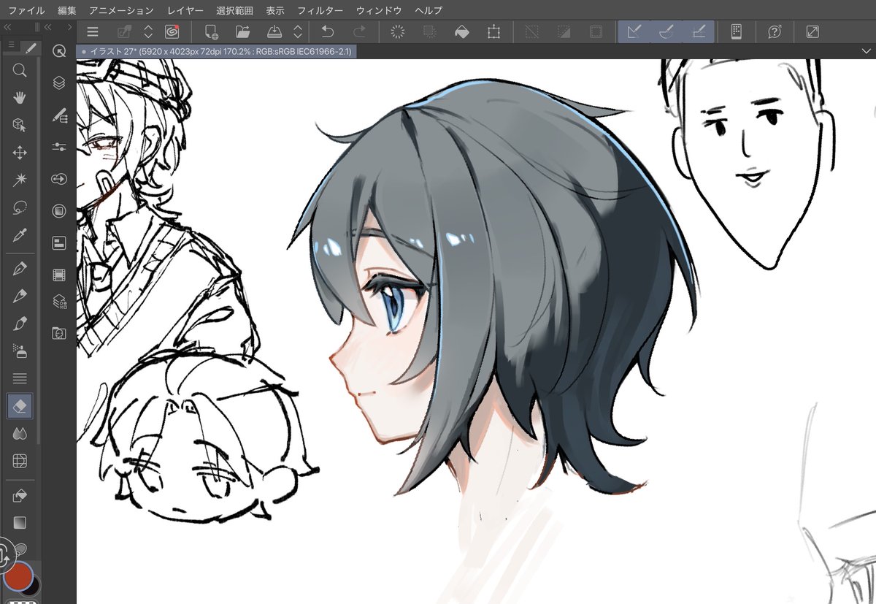Open the Quick Access panel icon
The height and width of the screenshot is (604, 876).
pyautogui.click(x=59, y=51)
